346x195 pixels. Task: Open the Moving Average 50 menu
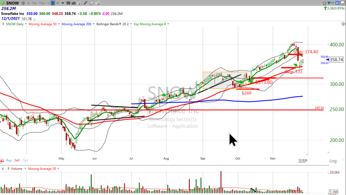pyautogui.click(x=41, y=24)
